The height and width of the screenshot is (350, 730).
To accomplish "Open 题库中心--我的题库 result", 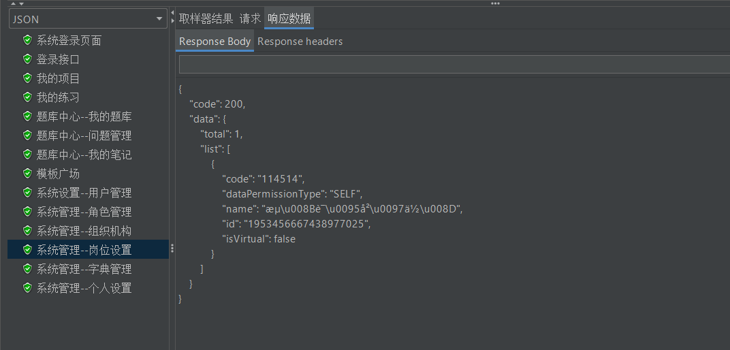I will tap(84, 117).
